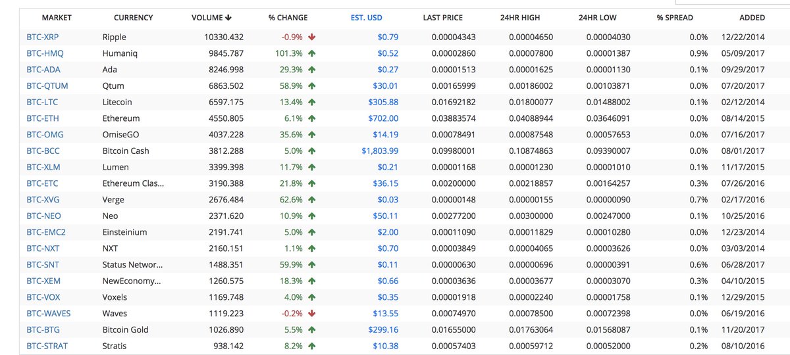
Task: Open the BTC-ETH market link
Action: tap(43, 118)
